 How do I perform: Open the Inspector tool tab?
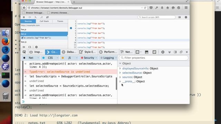(x=36, y=52)
